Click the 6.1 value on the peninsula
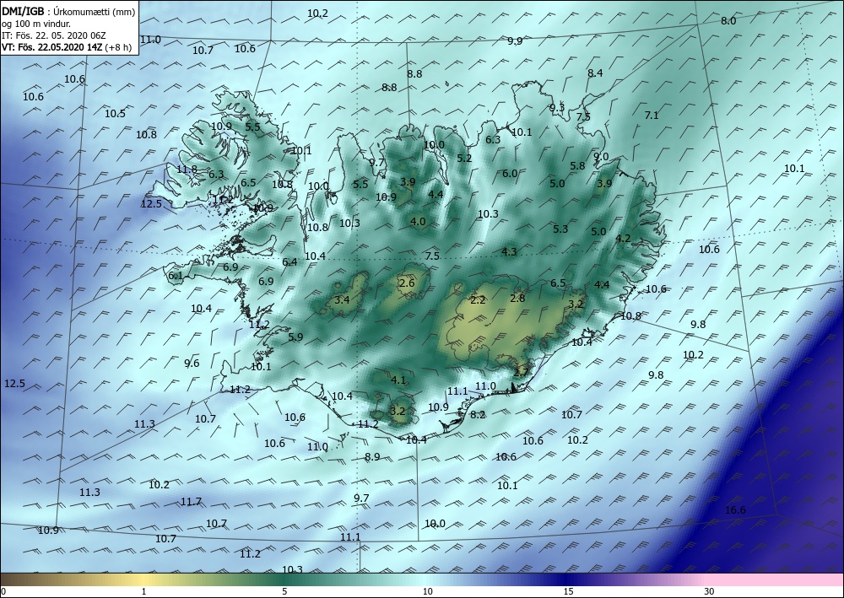The height and width of the screenshot is (598, 844). pos(176,276)
